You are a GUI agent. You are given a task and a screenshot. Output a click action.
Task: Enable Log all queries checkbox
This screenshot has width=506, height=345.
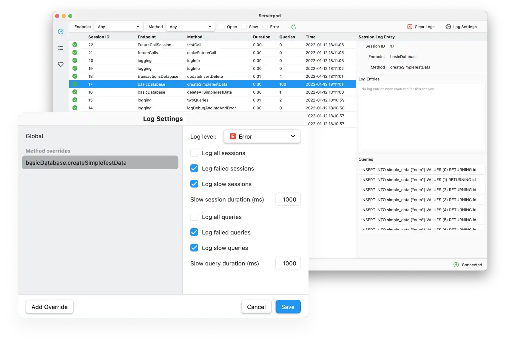point(194,217)
